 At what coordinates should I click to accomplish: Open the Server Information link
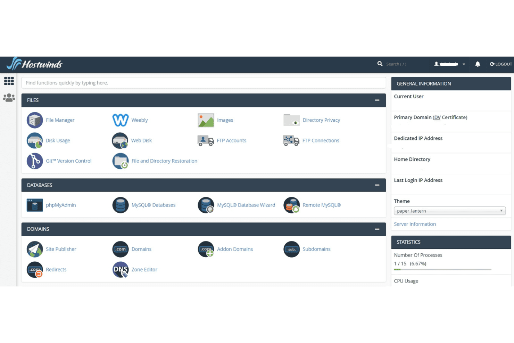click(415, 224)
